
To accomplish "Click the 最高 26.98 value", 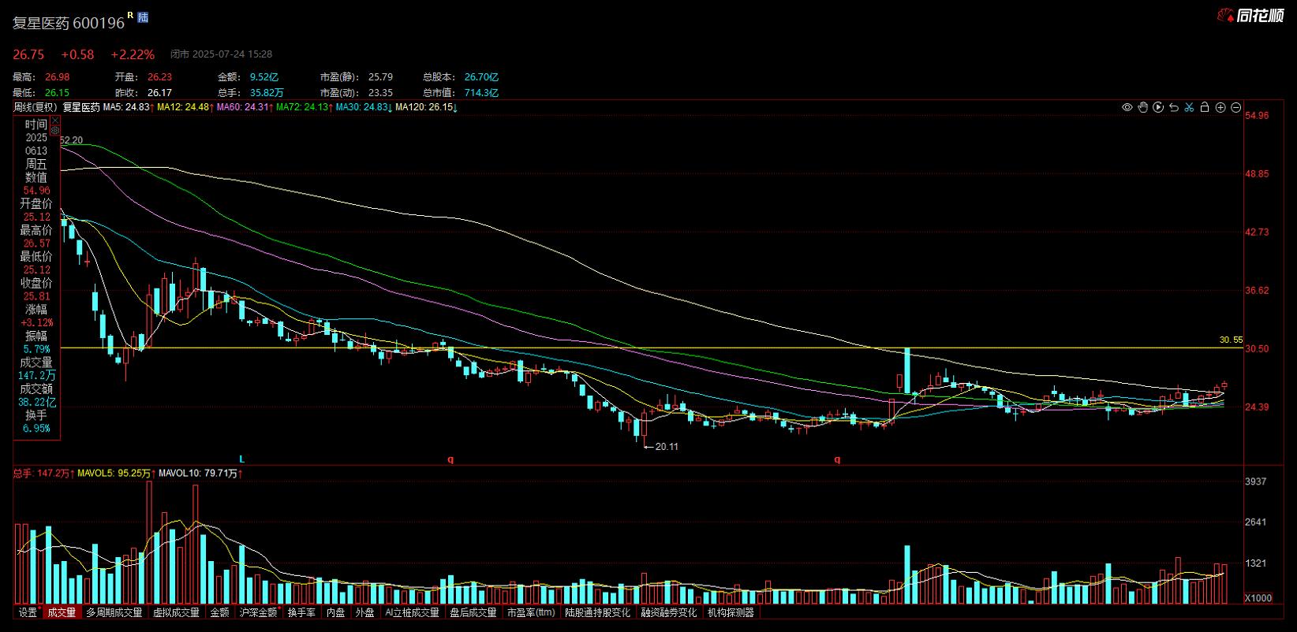I will [x=57, y=77].
